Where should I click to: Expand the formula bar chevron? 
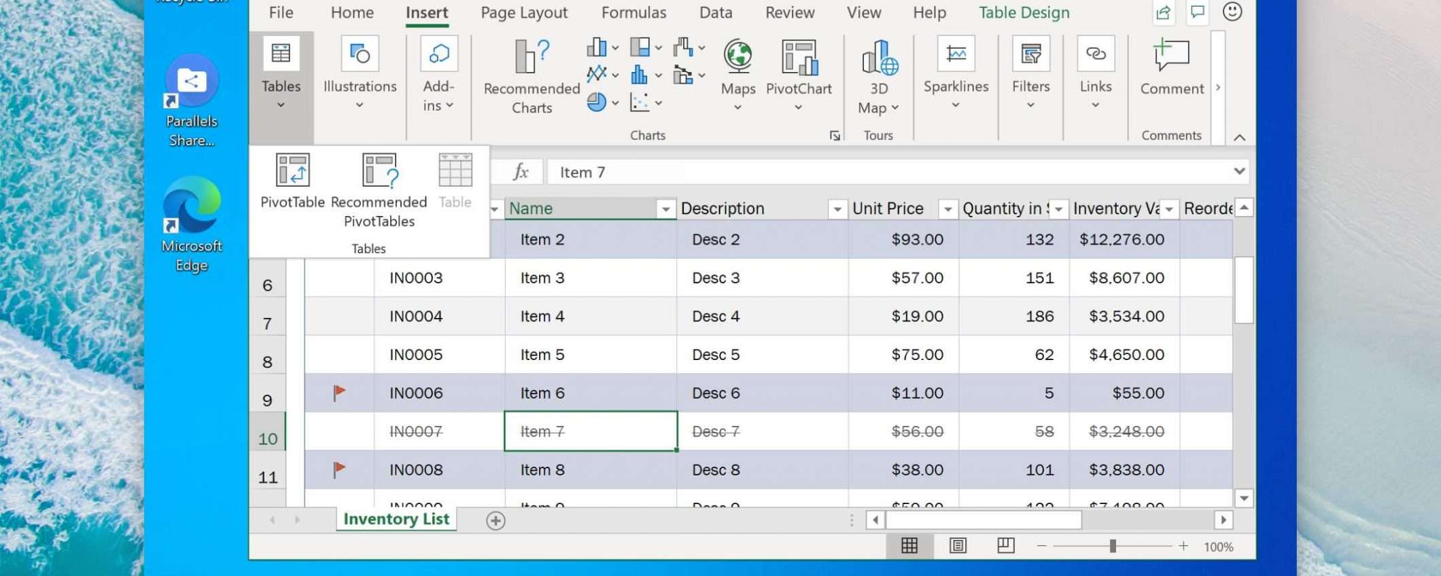tap(1239, 172)
